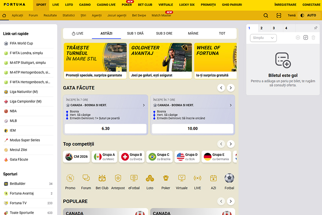The height and width of the screenshot is (215, 322).
Task: Open the Virtuale screen icon
Action: pyautogui.click(x=182, y=178)
